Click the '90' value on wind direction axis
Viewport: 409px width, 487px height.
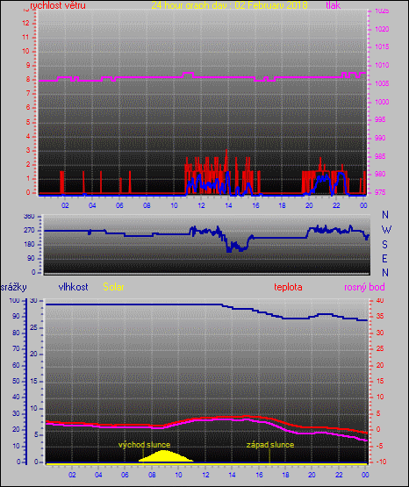[31, 258]
